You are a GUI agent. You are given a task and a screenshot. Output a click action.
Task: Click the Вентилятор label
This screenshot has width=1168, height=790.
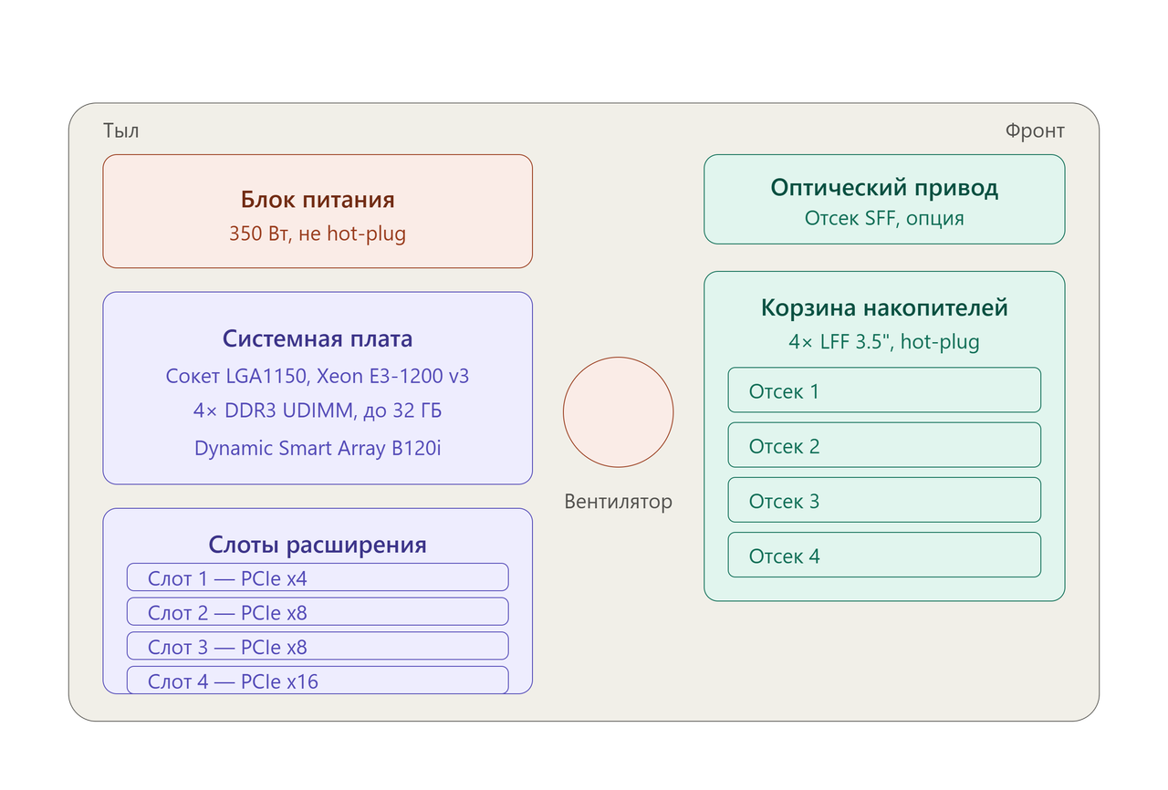tap(619, 502)
